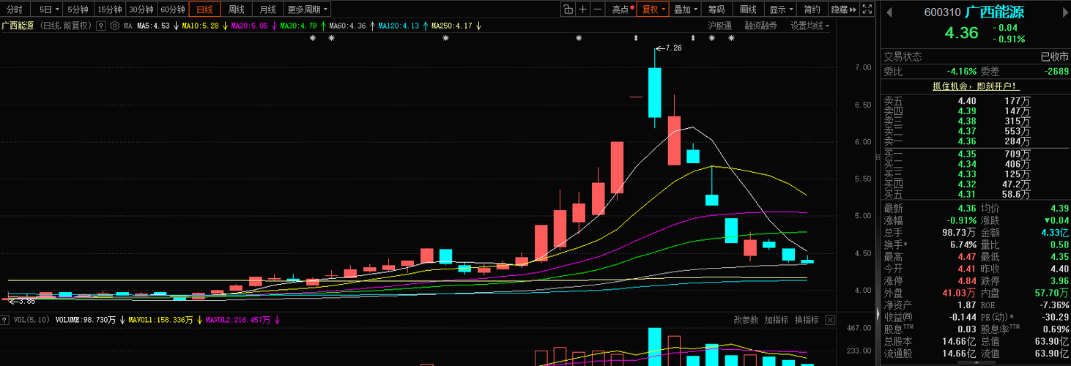
Task: Toggle the chart lock icon
Action: point(568,10)
